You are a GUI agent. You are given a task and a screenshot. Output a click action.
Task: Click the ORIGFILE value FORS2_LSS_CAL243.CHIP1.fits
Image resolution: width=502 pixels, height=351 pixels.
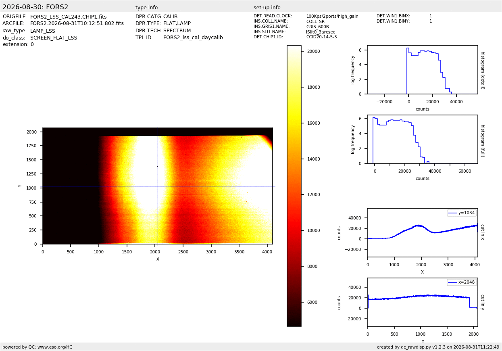pos(69,17)
